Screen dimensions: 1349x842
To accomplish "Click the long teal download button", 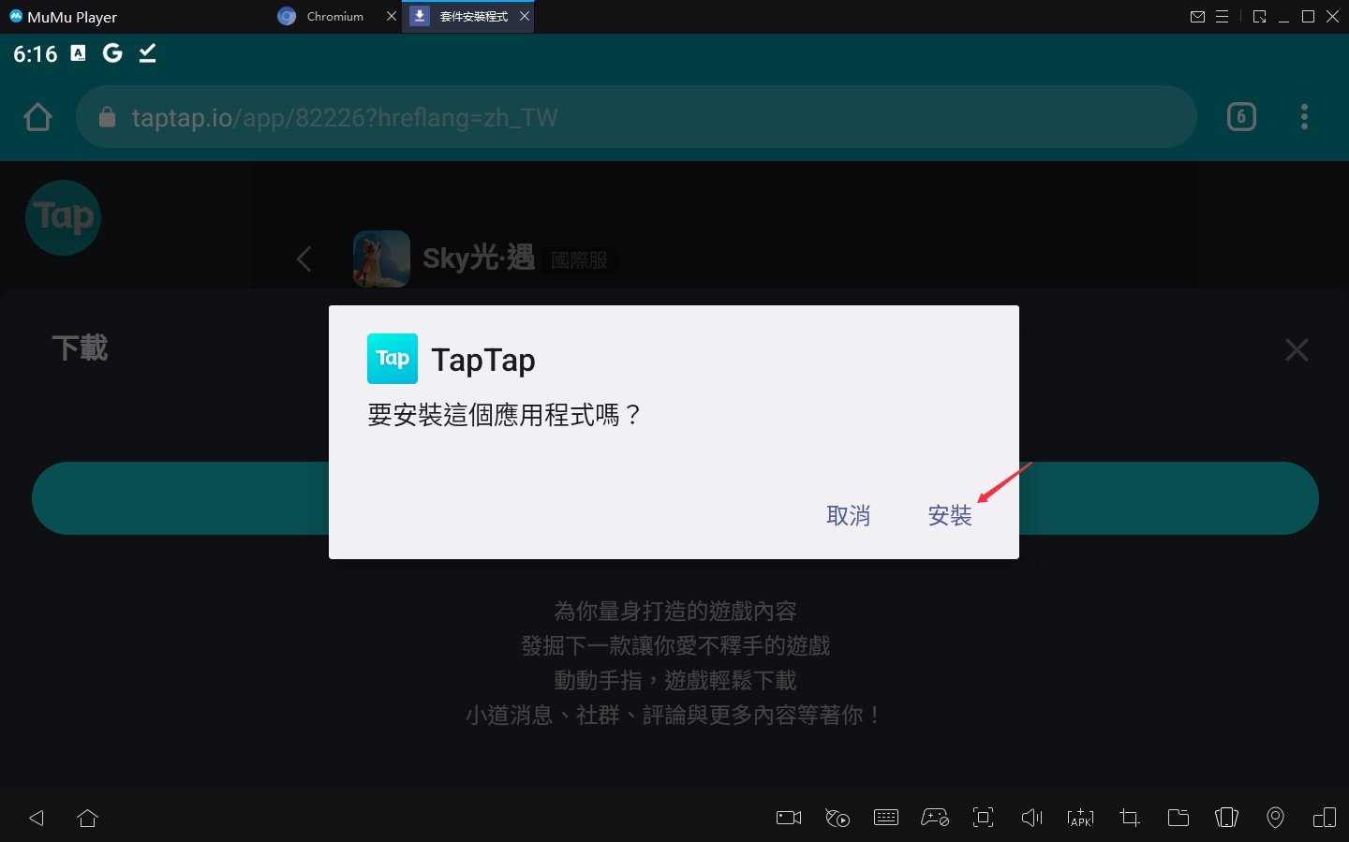I will [x=675, y=498].
